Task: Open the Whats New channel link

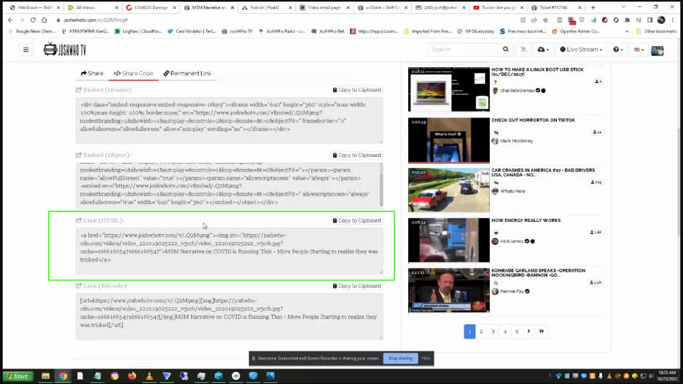Action: [512, 191]
